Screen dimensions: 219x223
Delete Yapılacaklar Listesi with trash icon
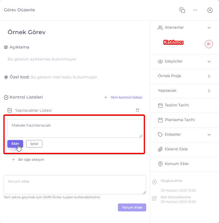click(137, 110)
